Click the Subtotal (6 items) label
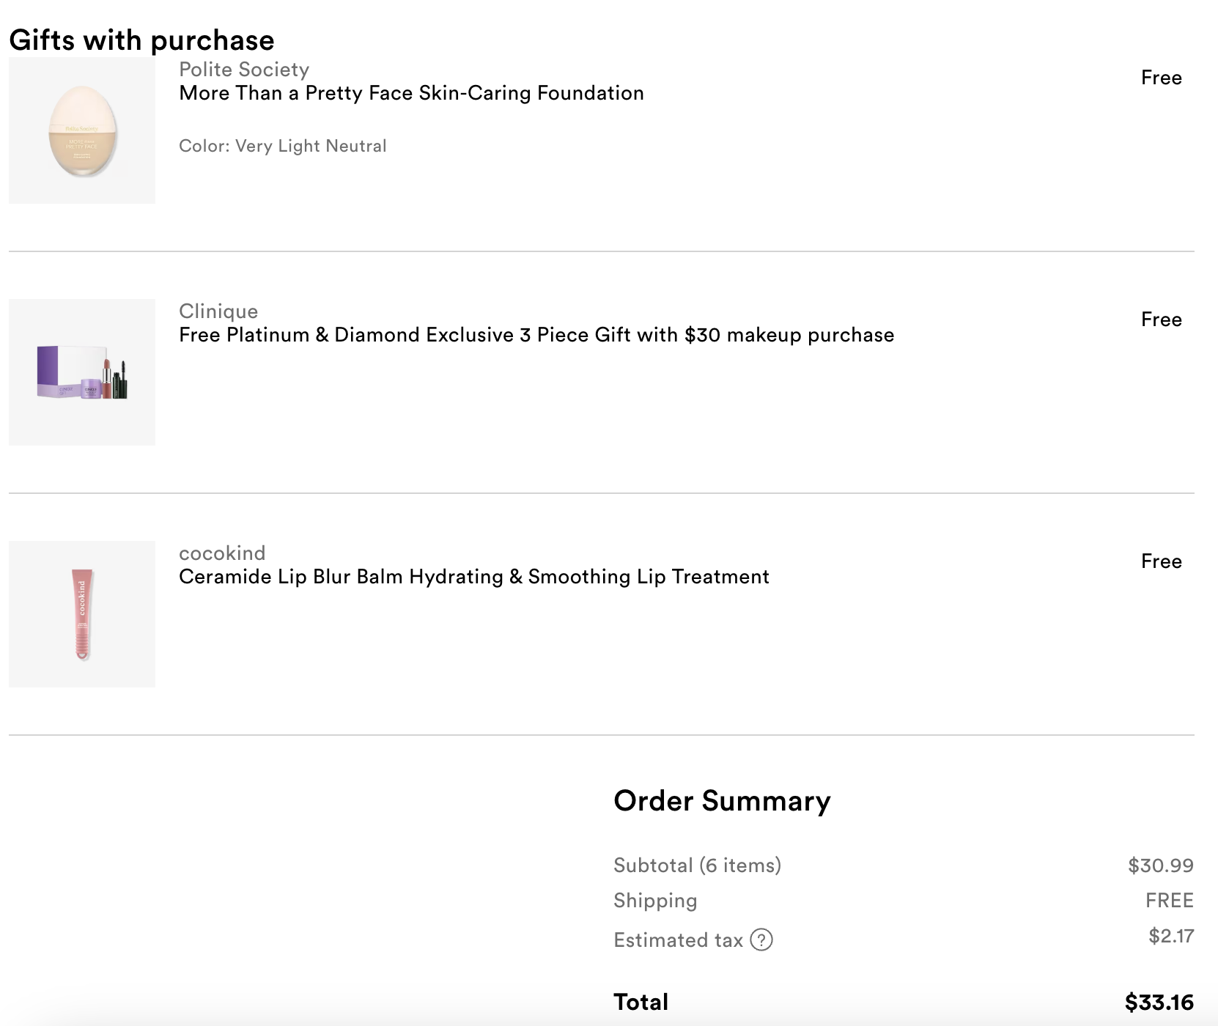The image size is (1218, 1026). [x=698, y=866]
